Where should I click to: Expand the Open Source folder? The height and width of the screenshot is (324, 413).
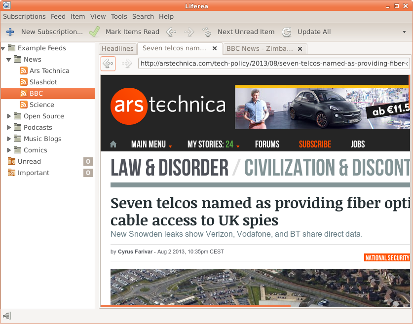point(9,116)
